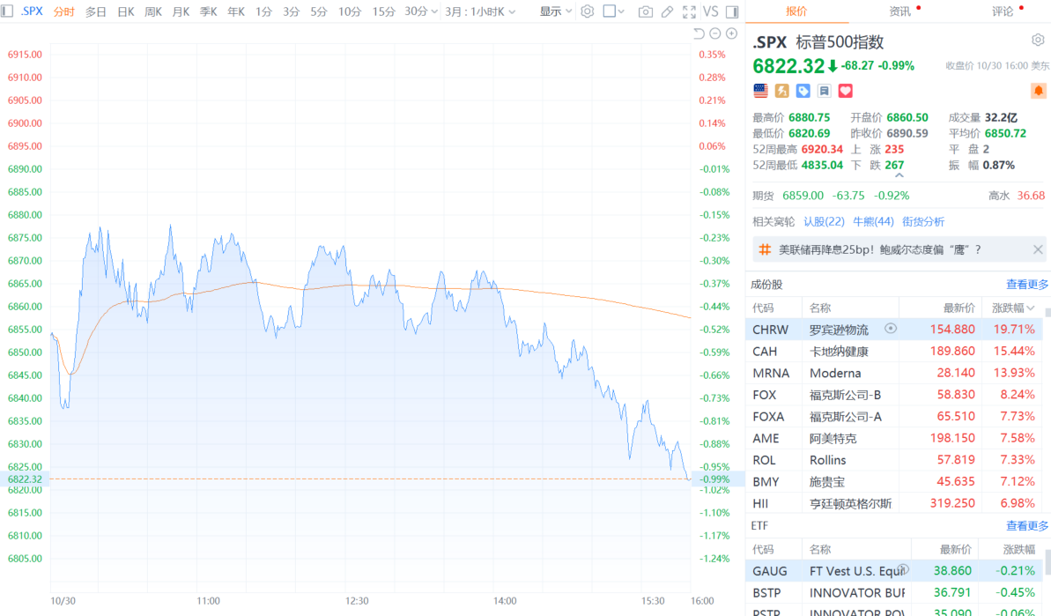This screenshot has height=616, width=1051.
Task: Choose the 15分 interval
Action: [383, 11]
